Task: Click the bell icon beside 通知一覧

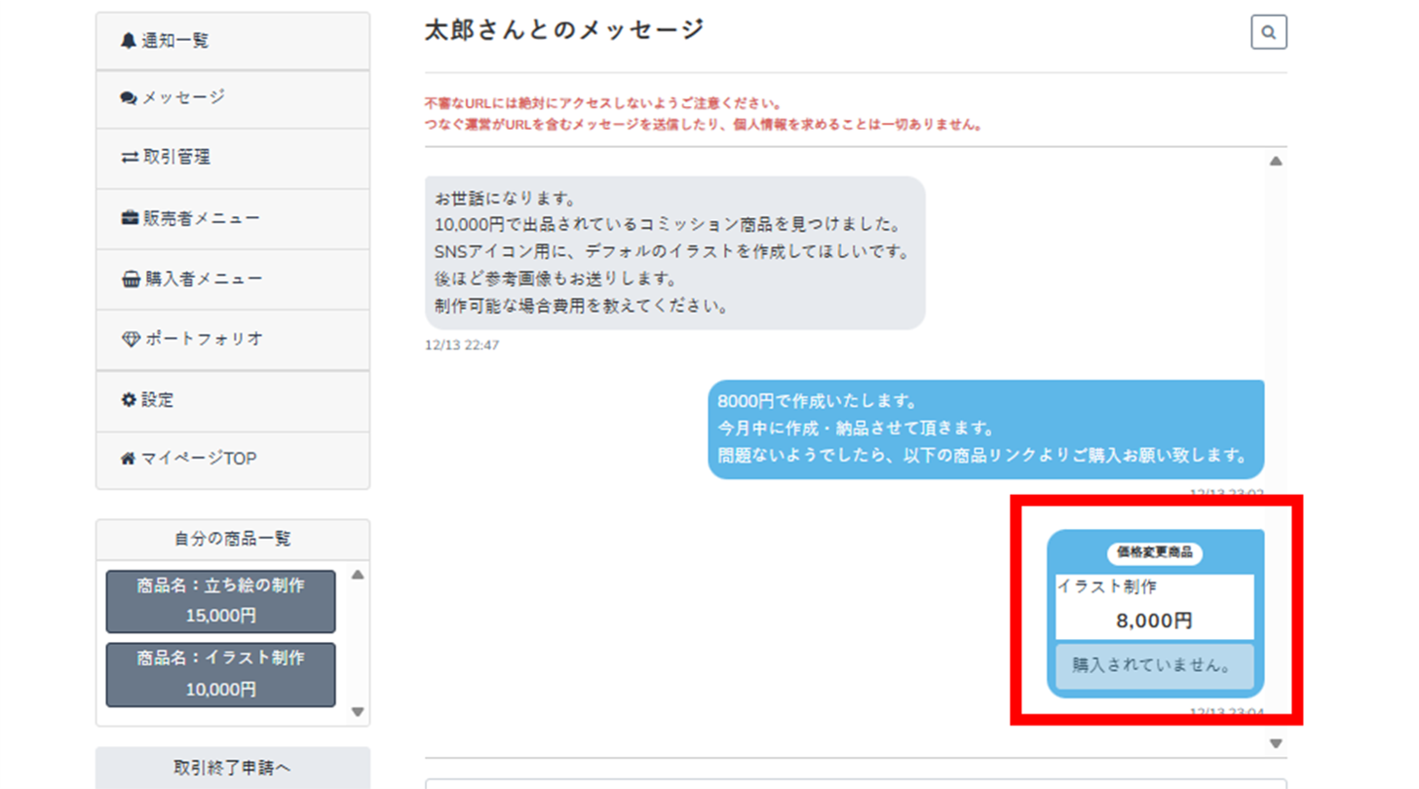Action: coord(128,41)
